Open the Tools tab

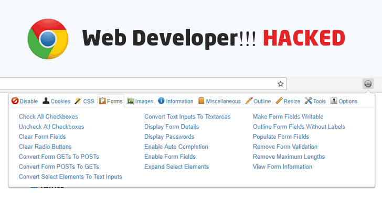[x=315, y=101]
